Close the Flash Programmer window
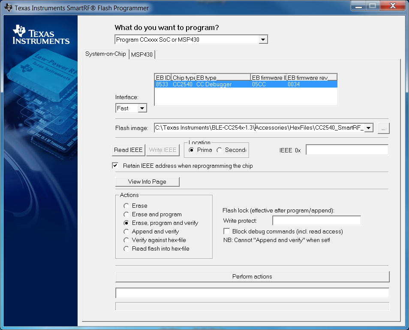The height and width of the screenshot is (330, 409). 393,6
